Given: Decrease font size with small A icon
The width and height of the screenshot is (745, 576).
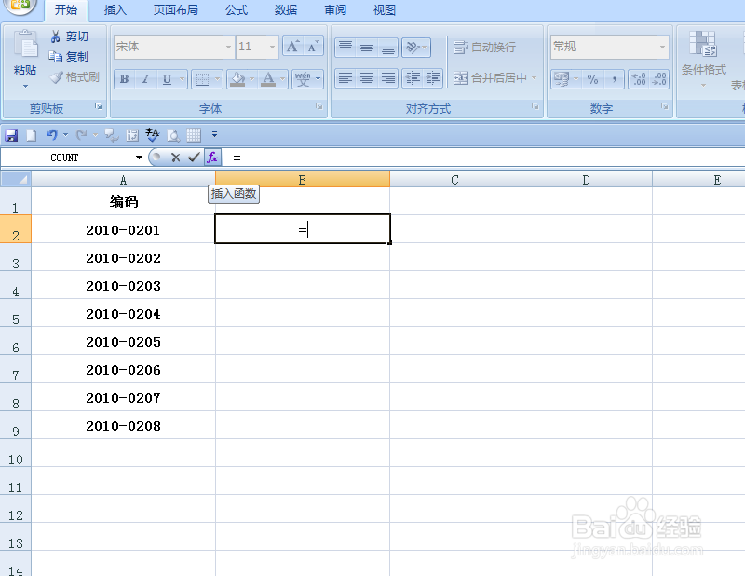Looking at the screenshot, I should pyautogui.click(x=313, y=47).
